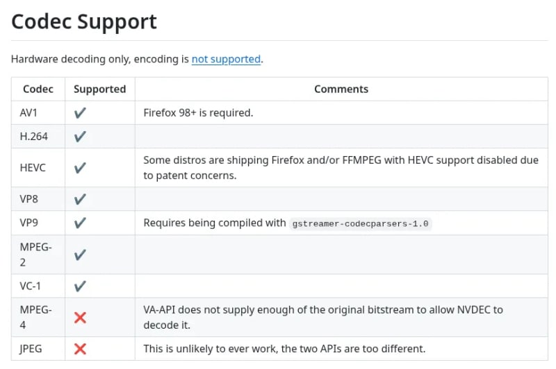Click the Comments column header
The height and width of the screenshot is (369, 556).
coord(341,89)
